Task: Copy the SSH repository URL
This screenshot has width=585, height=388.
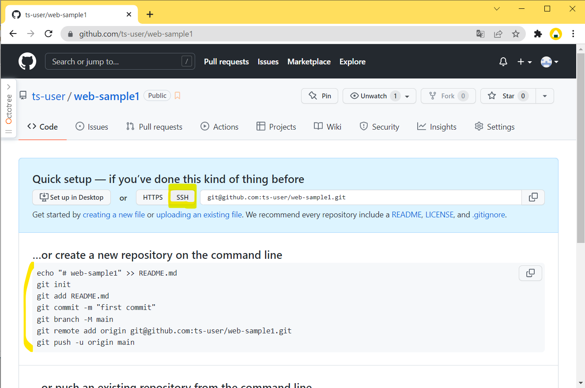Action: [533, 197]
